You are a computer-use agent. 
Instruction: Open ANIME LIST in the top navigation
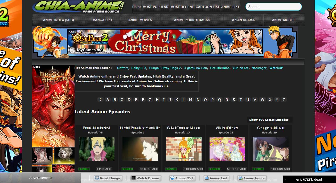coord(230,7)
